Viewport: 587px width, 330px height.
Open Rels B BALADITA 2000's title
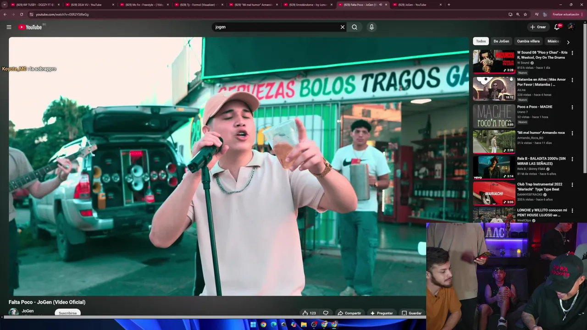click(542, 161)
